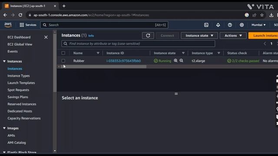Click the 2/2 checks passed status
Viewport: 278px width, 156px height.
(x=243, y=61)
